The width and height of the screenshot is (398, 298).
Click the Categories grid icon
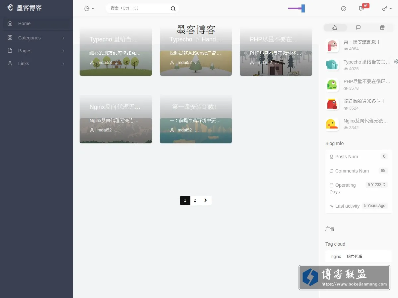(x=10, y=37)
